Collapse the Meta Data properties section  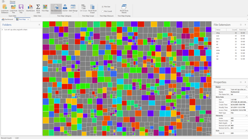tap(246, 97)
